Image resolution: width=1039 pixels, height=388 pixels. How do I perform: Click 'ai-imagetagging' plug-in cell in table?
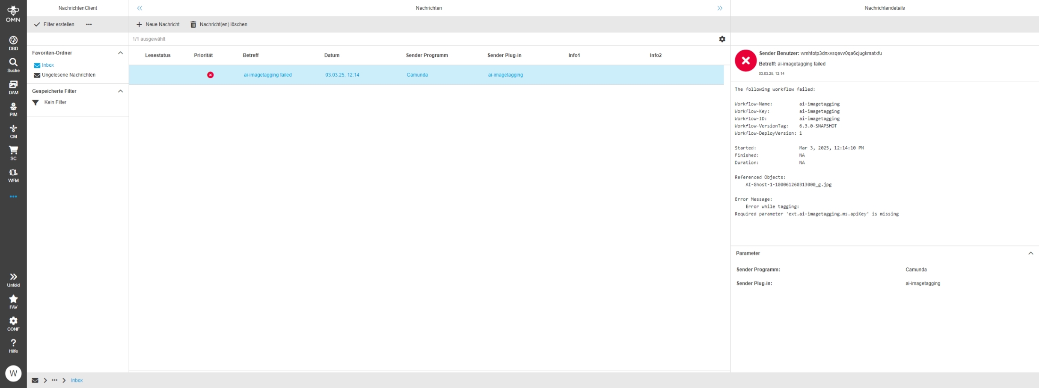click(505, 75)
